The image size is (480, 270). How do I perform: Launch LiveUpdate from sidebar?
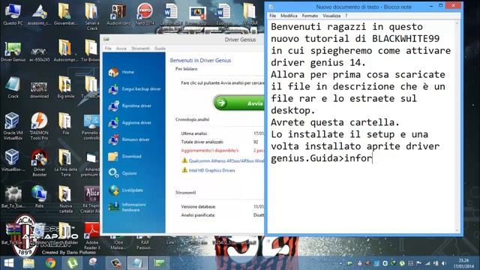point(126,190)
